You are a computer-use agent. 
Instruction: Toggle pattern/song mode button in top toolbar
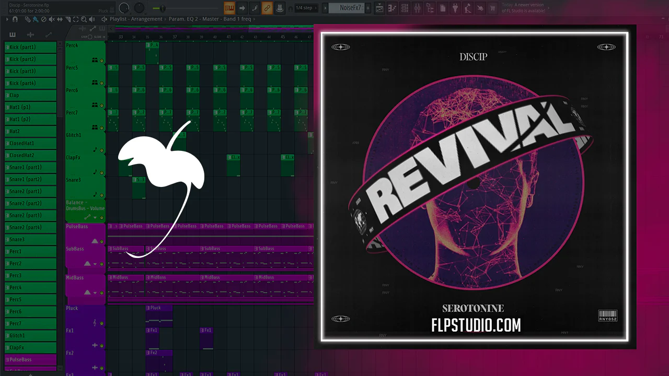pyautogui.click(x=229, y=8)
